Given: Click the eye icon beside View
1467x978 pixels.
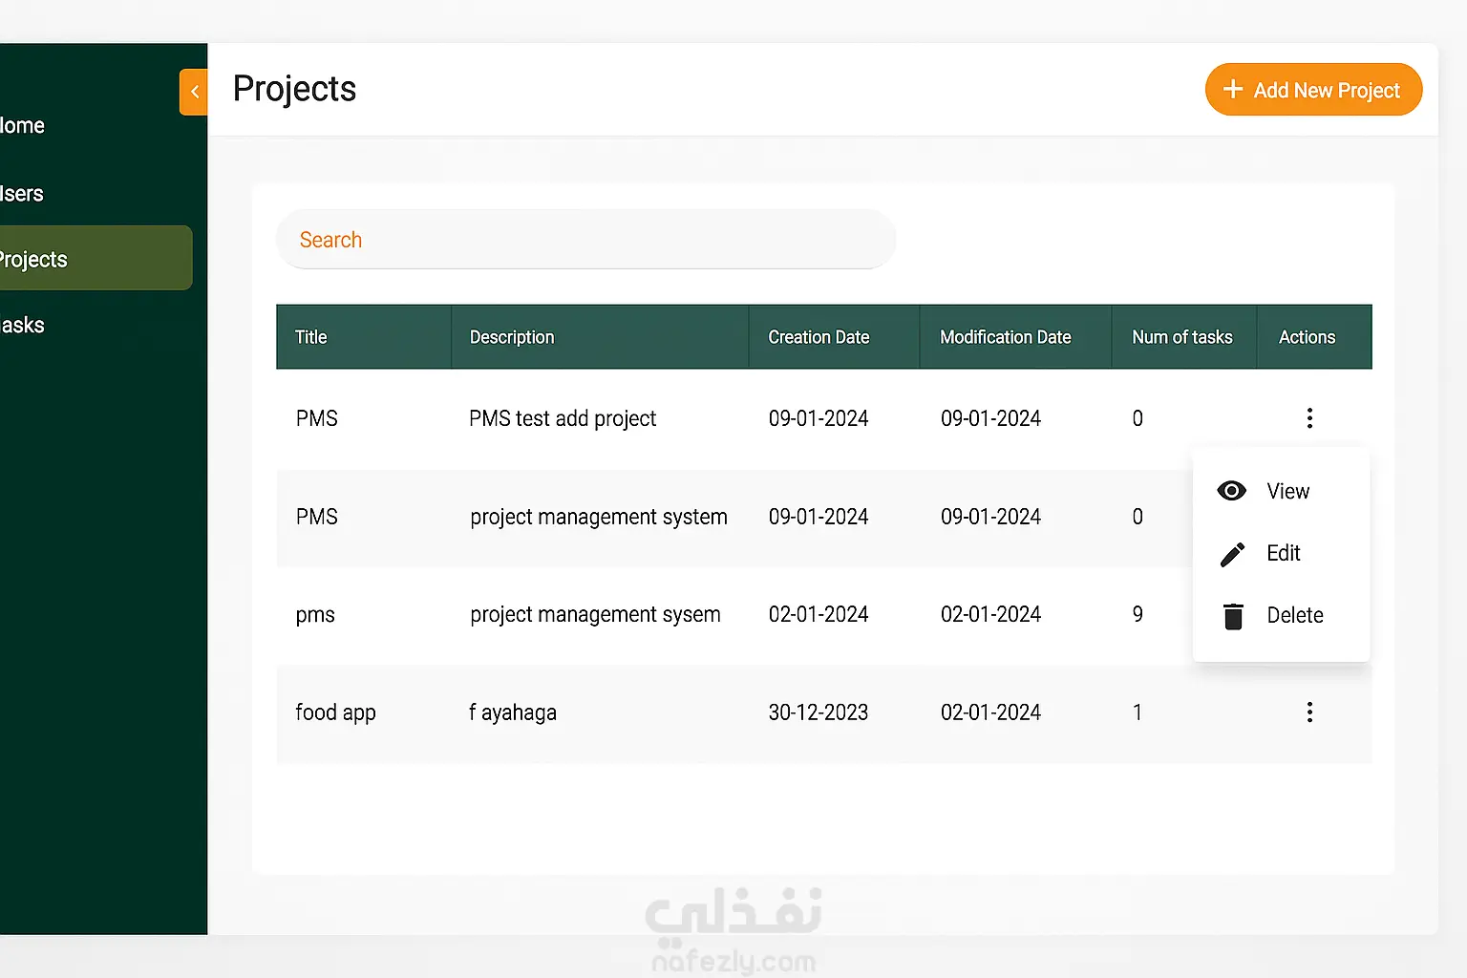Looking at the screenshot, I should point(1232,491).
